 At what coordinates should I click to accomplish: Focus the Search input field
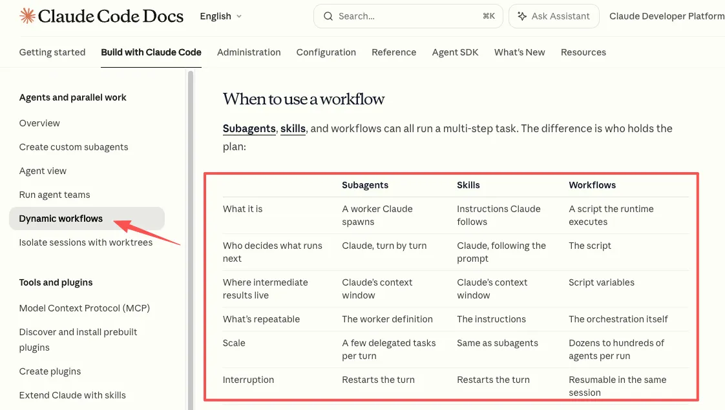click(408, 16)
